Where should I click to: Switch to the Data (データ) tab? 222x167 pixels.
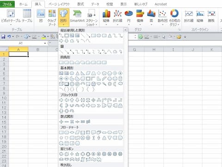point(95,4)
